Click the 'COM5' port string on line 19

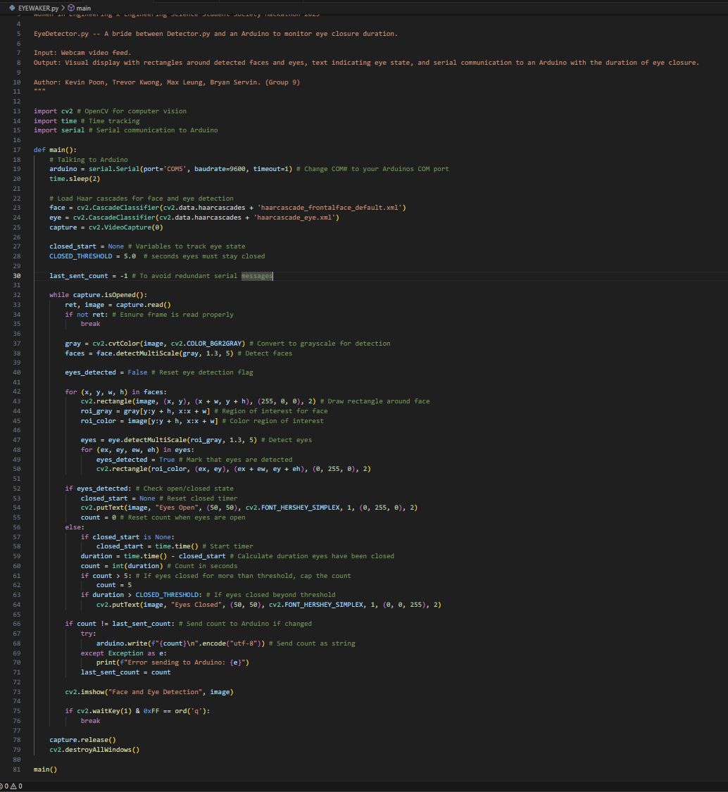pyautogui.click(x=175, y=169)
